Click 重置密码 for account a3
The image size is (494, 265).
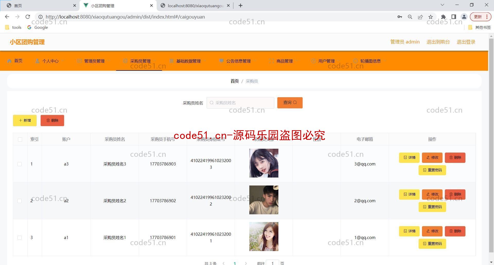432,170
